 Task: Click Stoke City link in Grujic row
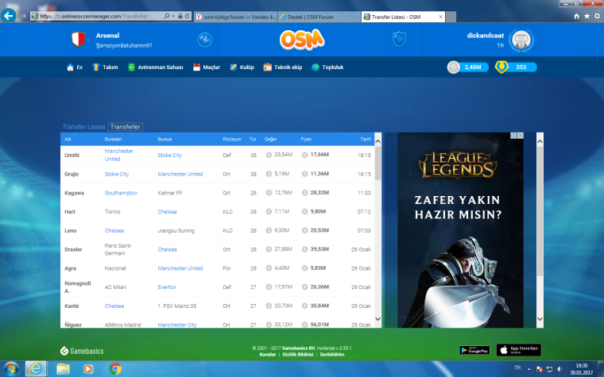coord(117,174)
